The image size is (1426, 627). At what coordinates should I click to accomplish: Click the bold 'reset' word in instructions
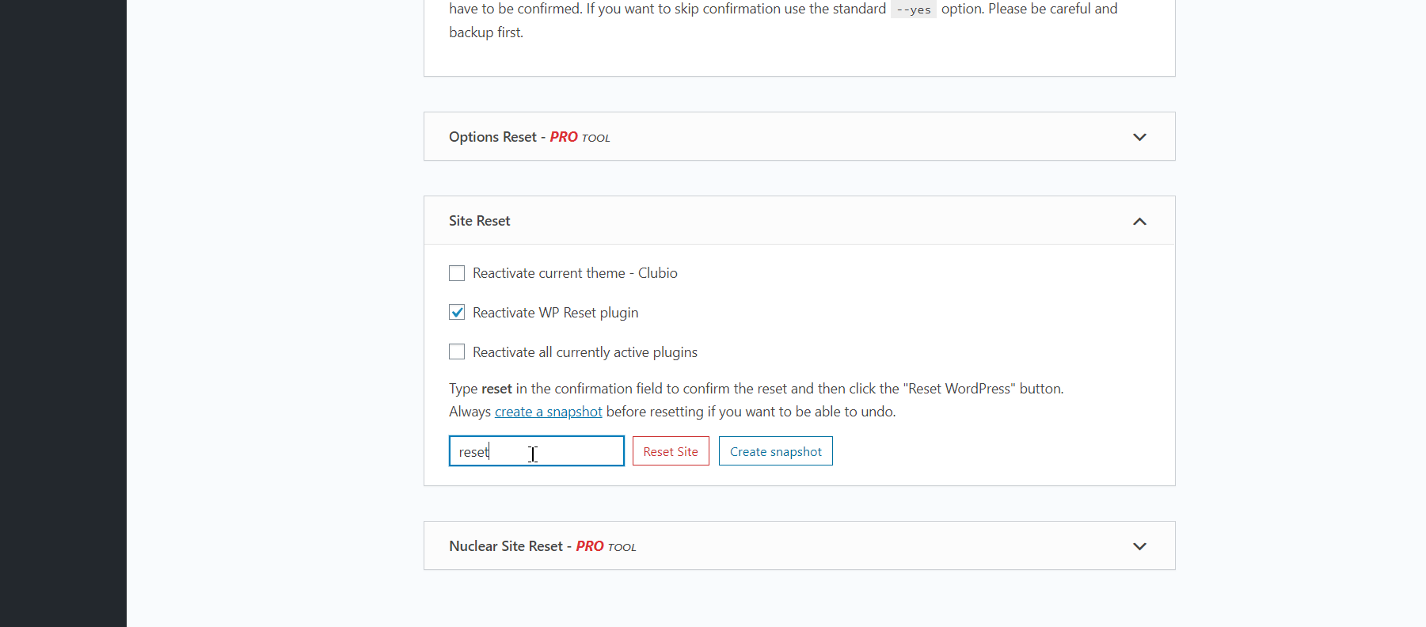click(496, 389)
